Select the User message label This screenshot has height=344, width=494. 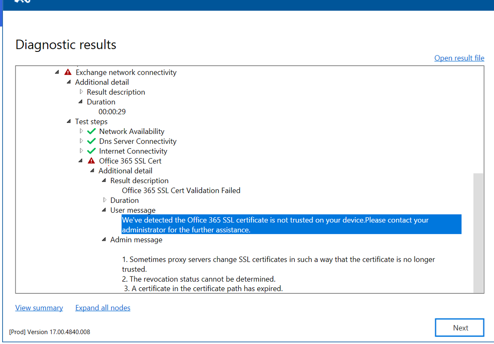[x=133, y=210]
